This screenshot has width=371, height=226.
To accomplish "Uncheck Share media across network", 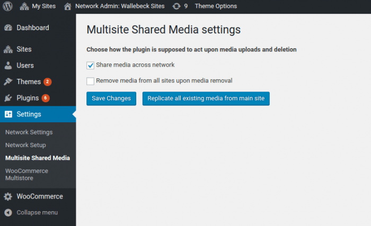I will [x=90, y=65].
